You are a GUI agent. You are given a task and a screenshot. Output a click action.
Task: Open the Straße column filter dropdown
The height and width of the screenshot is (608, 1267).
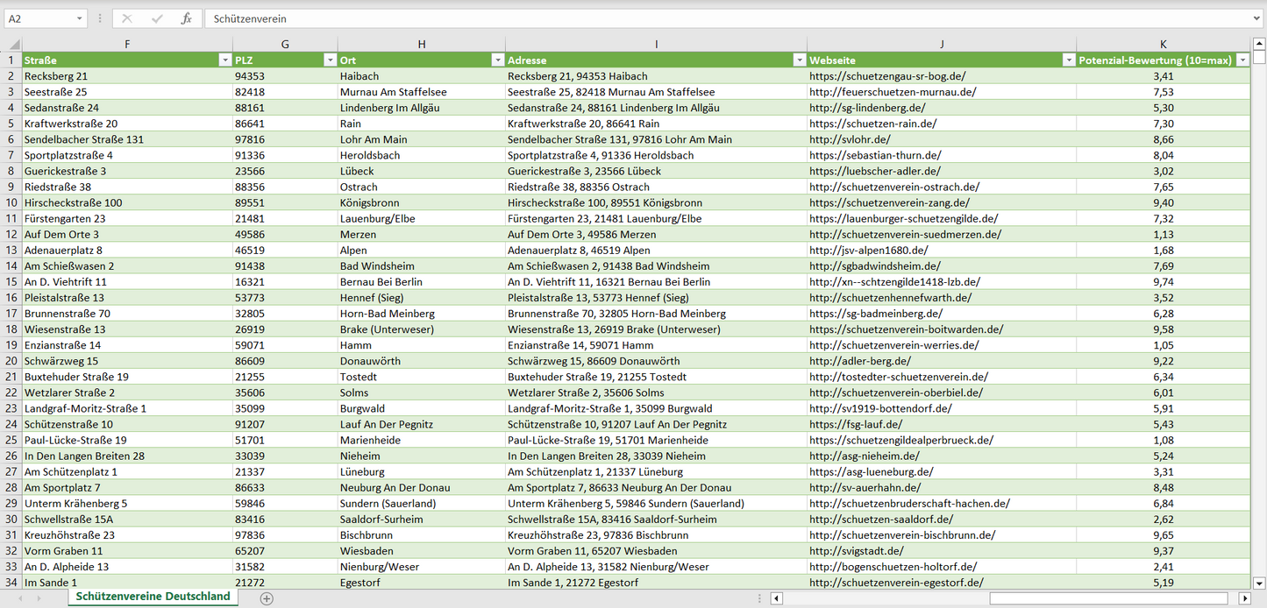pyautogui.click(x=224, y=60)
